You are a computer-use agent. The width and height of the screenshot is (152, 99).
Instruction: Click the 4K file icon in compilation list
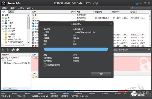point(33,58)
